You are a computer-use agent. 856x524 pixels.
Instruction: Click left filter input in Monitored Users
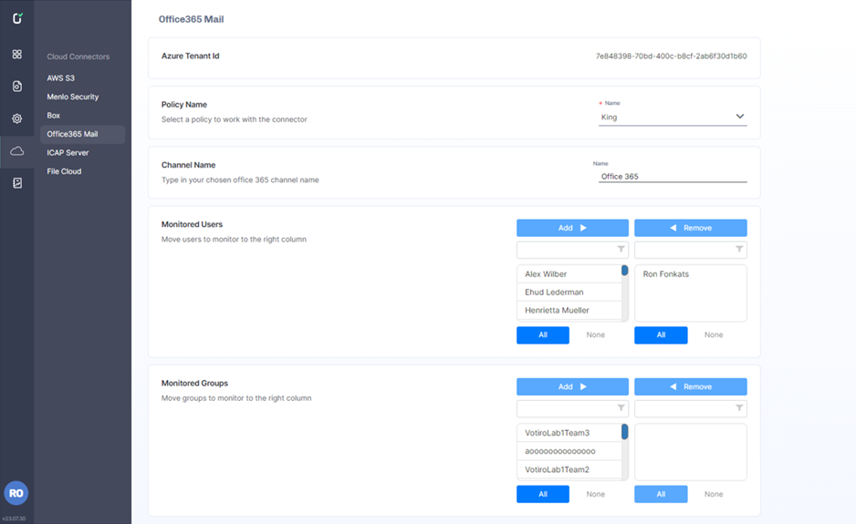click(572, 250)
